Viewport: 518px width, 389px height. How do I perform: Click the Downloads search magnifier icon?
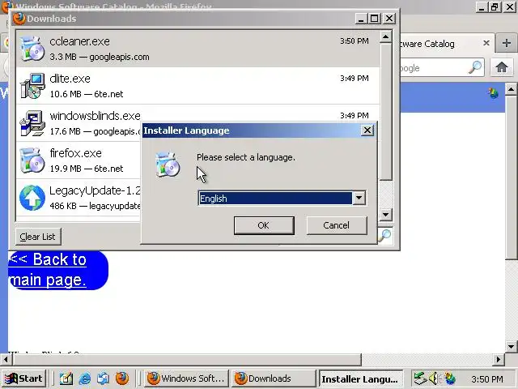tap(384, 236)
